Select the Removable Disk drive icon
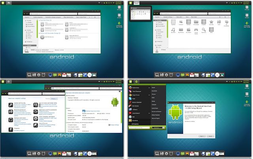253x159 pixels. [67, 37]
